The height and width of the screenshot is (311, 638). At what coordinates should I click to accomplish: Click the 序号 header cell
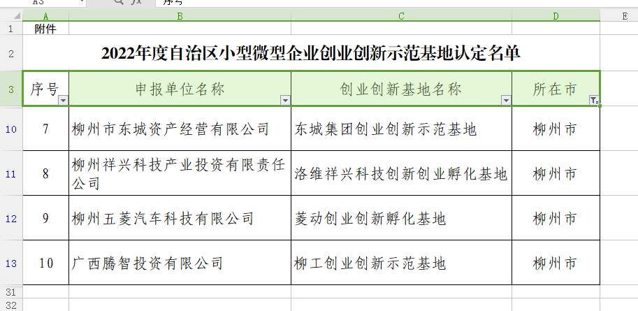[x=45, y=89]
